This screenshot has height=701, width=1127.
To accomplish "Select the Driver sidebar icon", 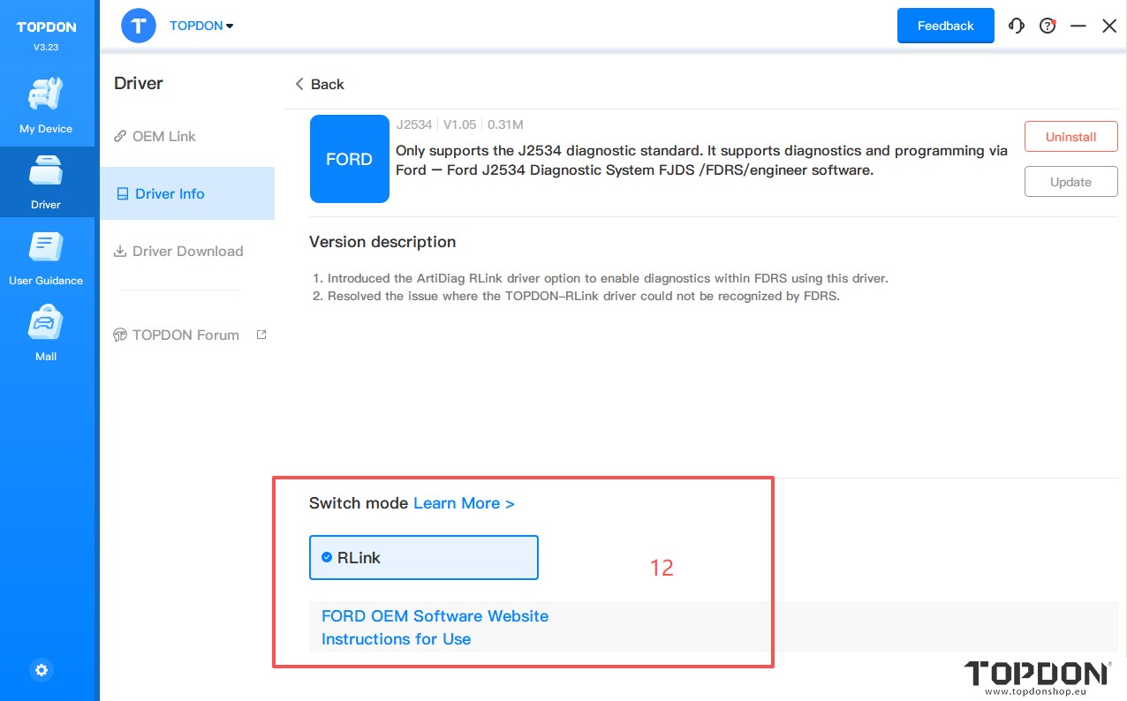I will click(x=46, y=171).
